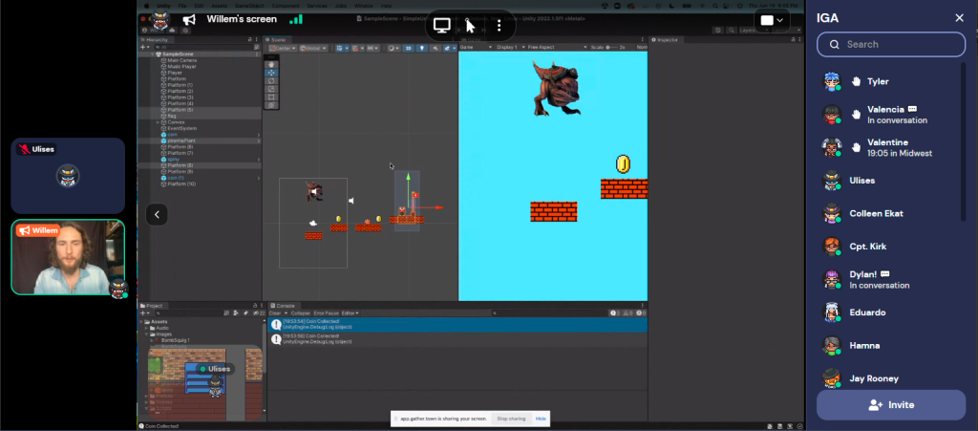
Task: Select the Rect tool in Scene view
Action: (270, 97)
